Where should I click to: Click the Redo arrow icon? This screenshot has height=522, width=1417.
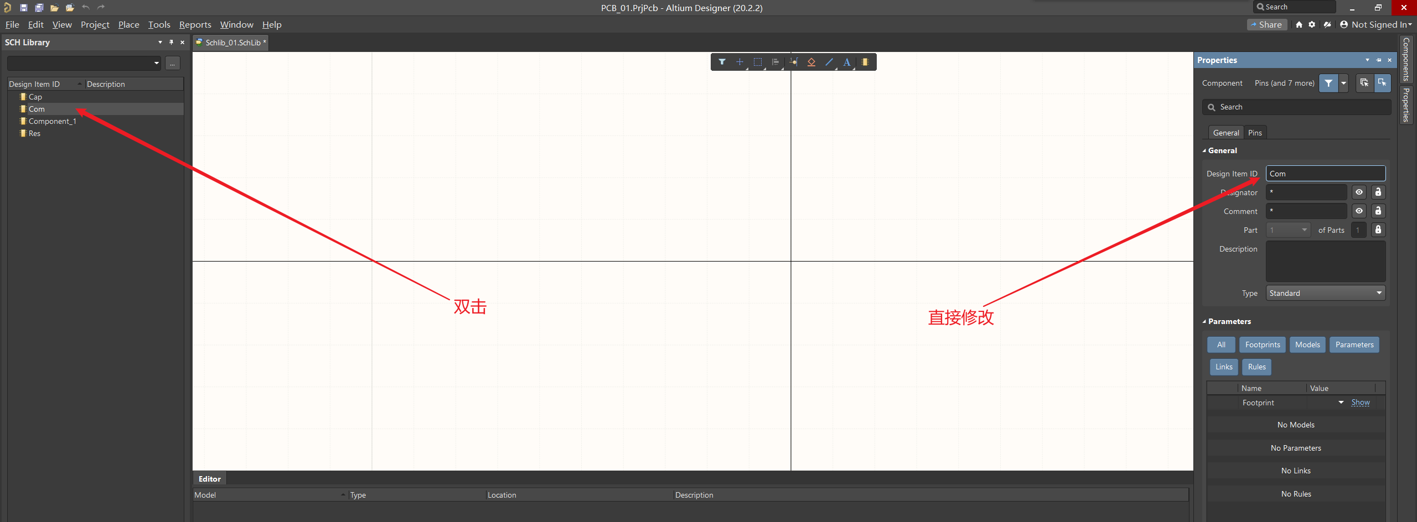pos(101,7)
